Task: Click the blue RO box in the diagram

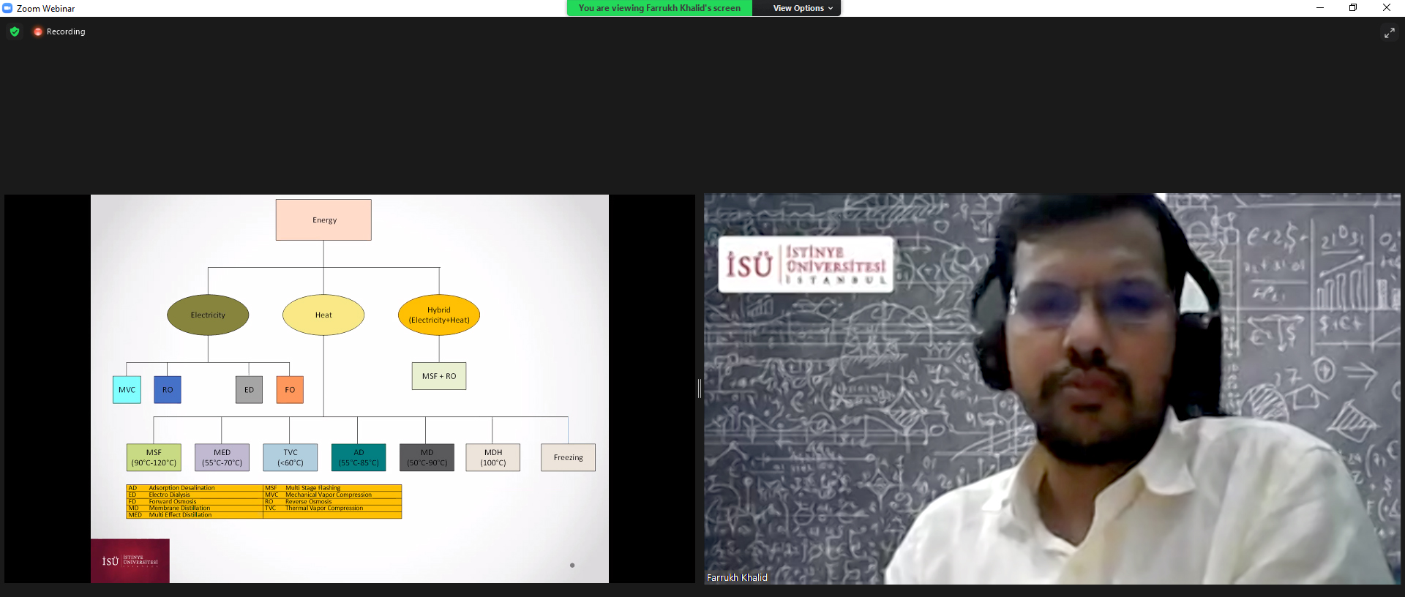Action: tap(168, 389)
